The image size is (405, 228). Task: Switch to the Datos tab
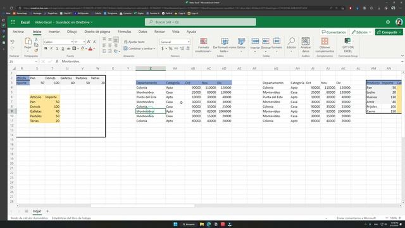pyautogui.click(x=142, y=32)
